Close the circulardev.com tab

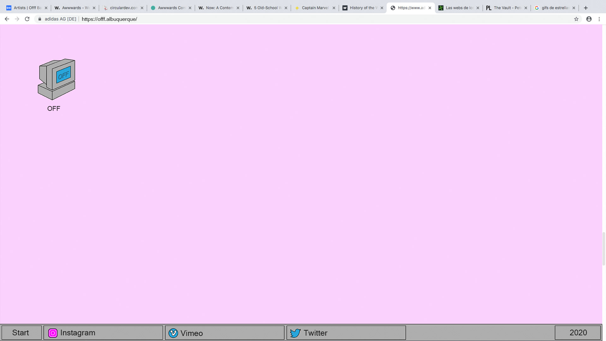click(142, 8)
